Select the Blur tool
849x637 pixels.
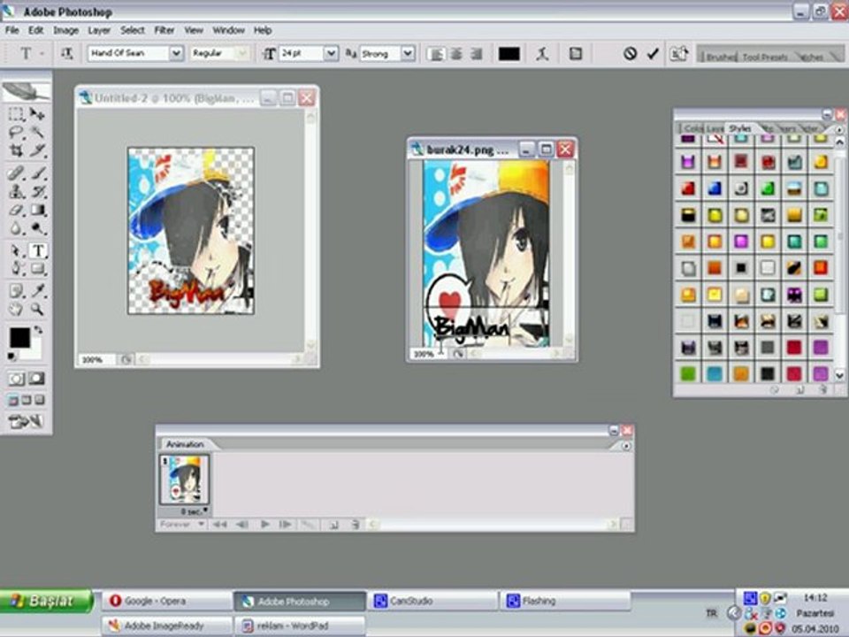point(16,228)
